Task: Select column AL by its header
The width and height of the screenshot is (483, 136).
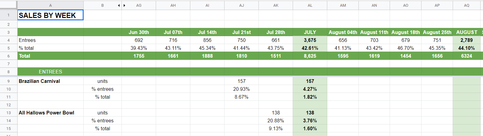Action: tap(310, 5)
